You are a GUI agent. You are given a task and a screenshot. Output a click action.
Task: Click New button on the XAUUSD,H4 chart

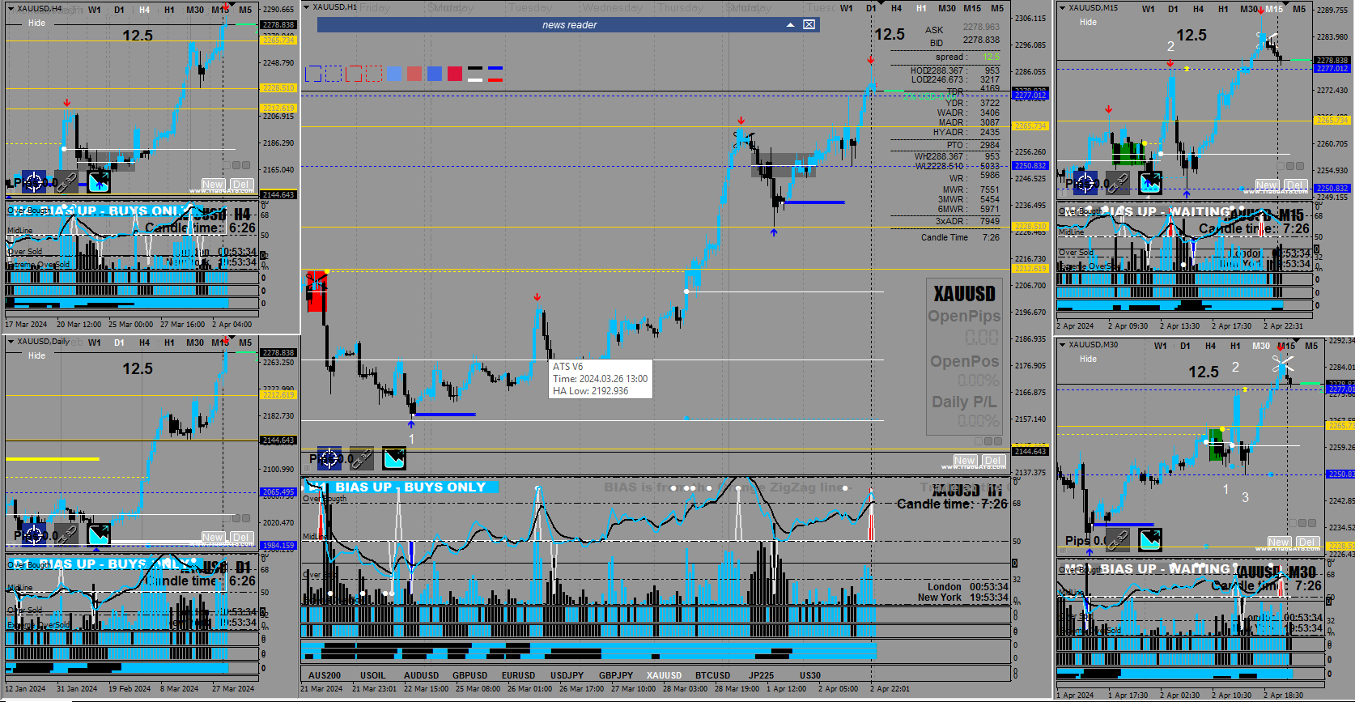213,184
